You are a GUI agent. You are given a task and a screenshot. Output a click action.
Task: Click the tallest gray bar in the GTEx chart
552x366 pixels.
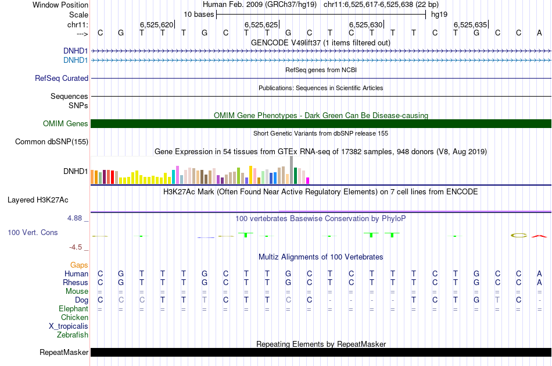coord(291,170)
